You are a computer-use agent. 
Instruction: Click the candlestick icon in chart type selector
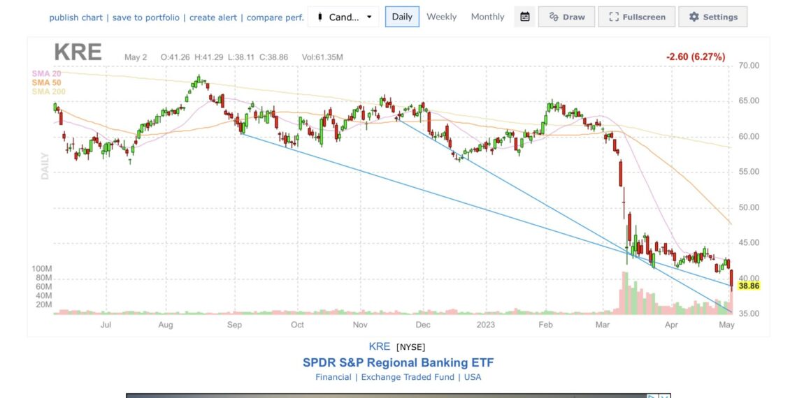point(319,17)
